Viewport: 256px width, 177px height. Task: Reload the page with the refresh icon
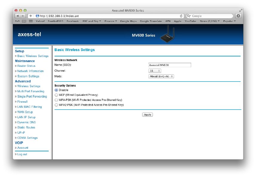pyautogui.click(x=181, y=16)
